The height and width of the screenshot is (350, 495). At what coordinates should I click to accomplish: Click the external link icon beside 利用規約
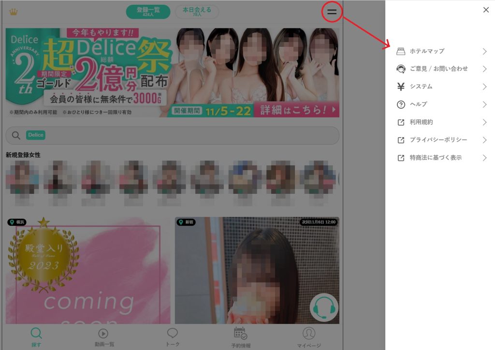[x=400, y=122]
